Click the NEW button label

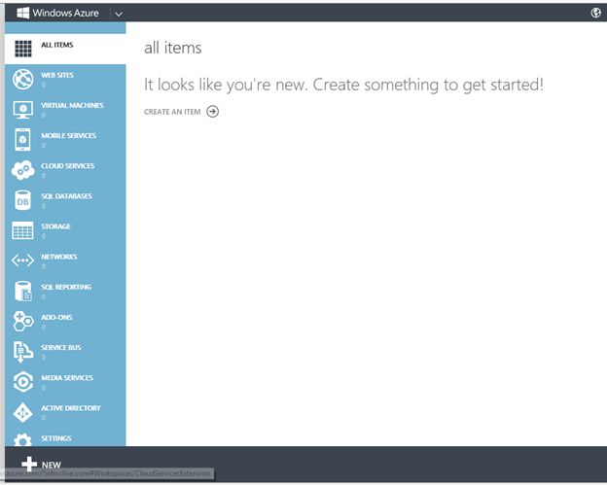(52, 465)
